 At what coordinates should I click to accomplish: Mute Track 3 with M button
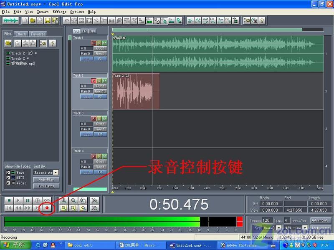pyautogui.click(x=104, y=119)
